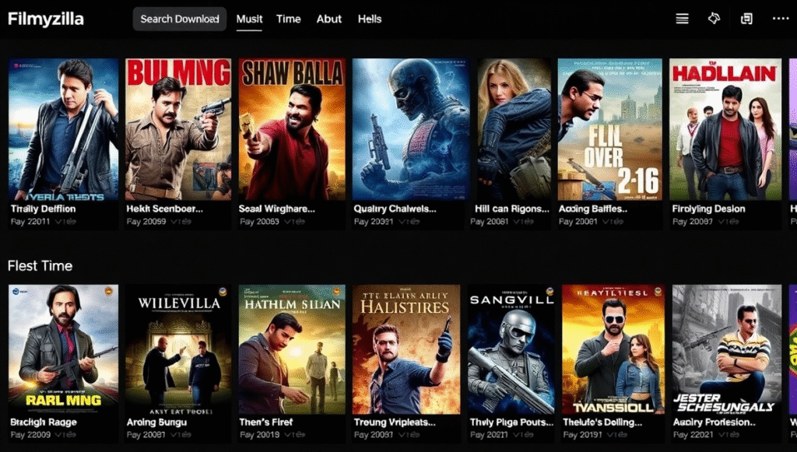
Task: Select the Hells menu item
Action: click(x=369, y=19)
